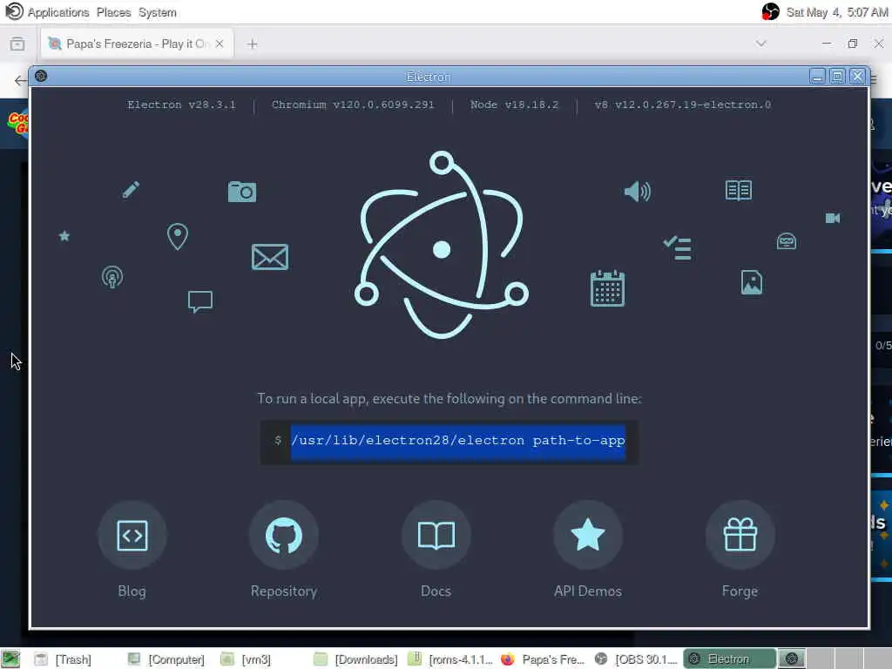
Task: Open the GitHub Repository icon
Action: coord(284,535)
